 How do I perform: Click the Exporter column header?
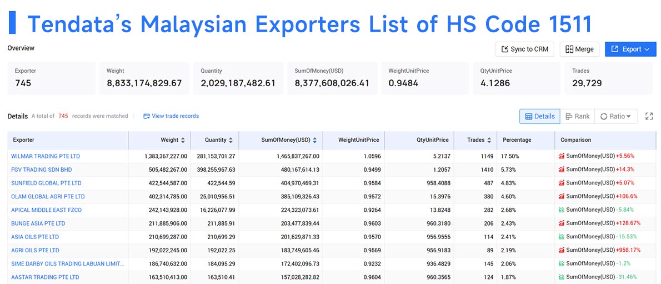pyautogui.click(x=68, y=140)
